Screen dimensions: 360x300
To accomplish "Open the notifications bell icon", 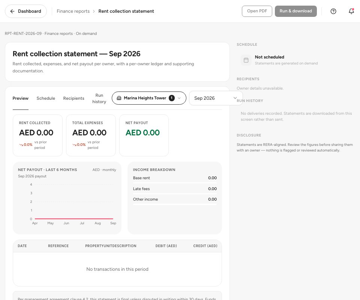I will [351, 11].
